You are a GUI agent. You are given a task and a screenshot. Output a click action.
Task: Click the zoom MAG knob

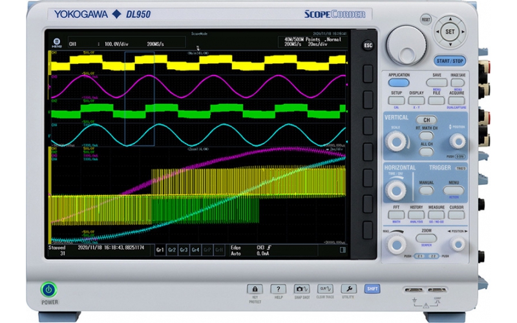396,245
